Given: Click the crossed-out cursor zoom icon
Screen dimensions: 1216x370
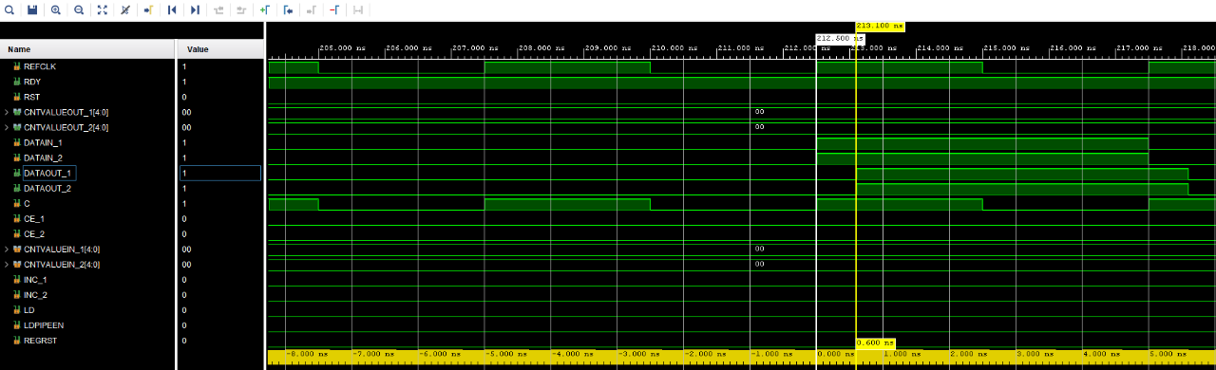Looking at the screenshot, I should tap(125, 9).
